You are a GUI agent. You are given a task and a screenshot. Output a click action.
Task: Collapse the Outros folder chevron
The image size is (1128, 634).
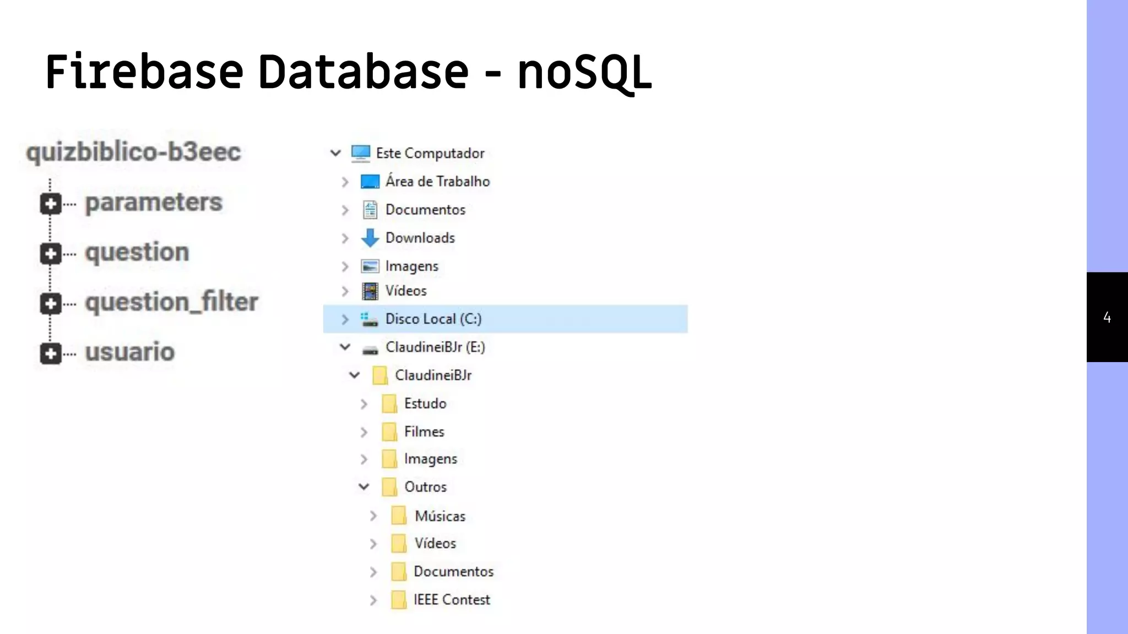(364, 487)
